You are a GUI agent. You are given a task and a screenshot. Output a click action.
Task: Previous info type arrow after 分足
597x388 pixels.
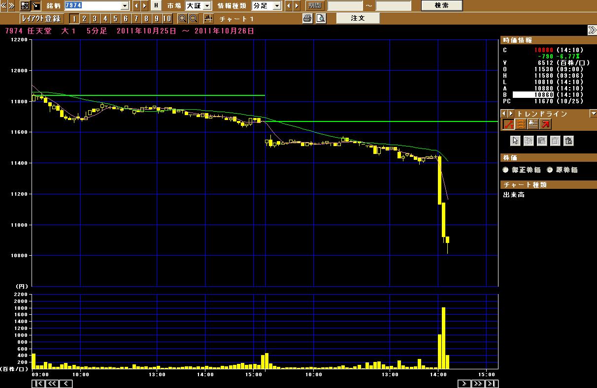(x=289, y=6)
